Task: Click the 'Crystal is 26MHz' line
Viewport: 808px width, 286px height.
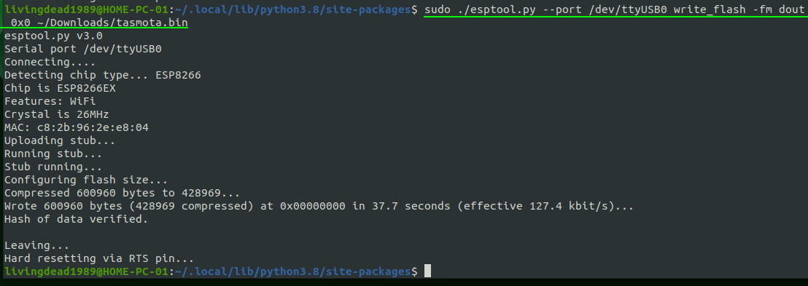Action: [57, 114]
